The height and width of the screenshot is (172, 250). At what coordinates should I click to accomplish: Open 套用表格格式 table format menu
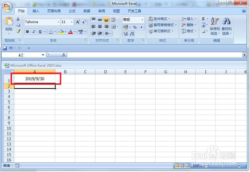click(x=163, y=25)
